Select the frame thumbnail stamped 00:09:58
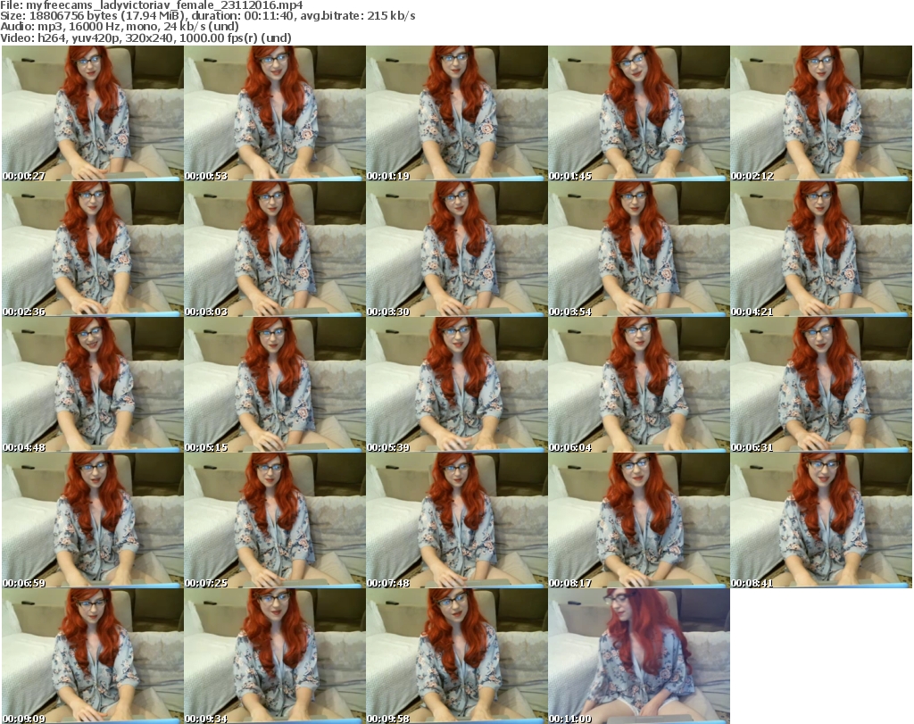 457,656
